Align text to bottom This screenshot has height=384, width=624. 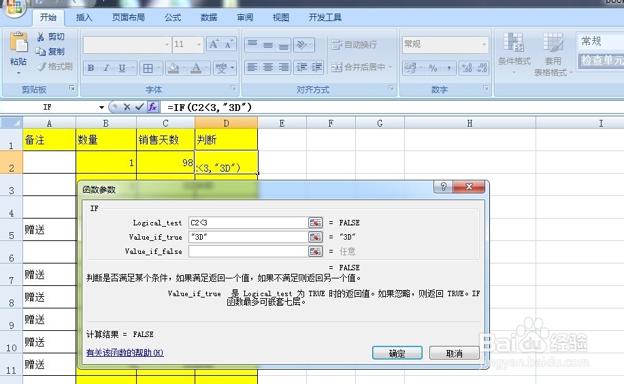[283, 45]
